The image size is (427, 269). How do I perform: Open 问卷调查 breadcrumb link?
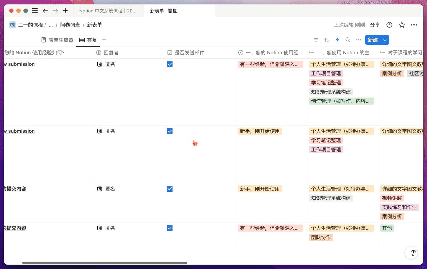(70, 25)
